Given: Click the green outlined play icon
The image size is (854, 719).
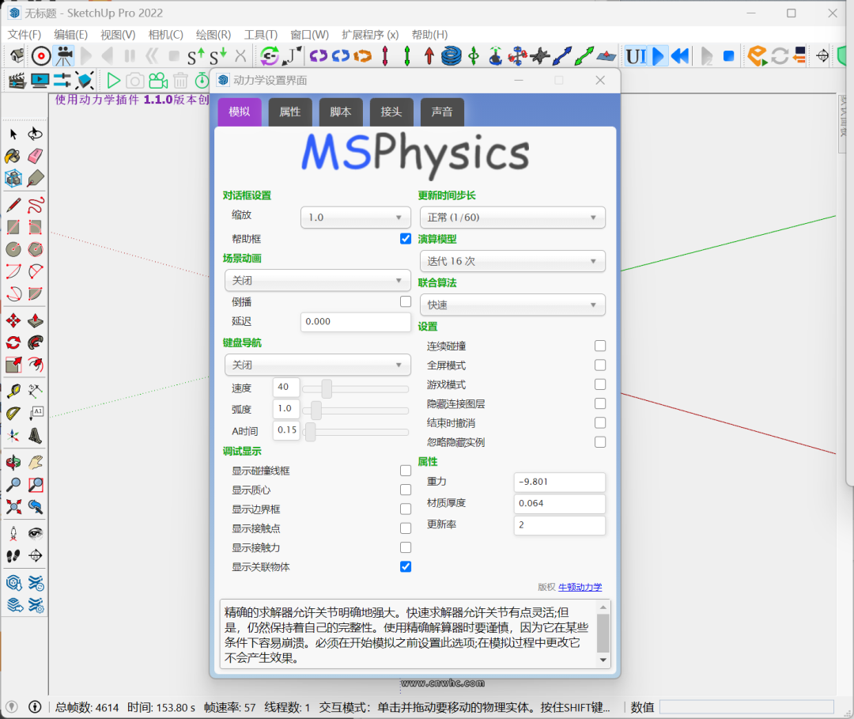Looking at the screenshot, I should click(113, 81).
